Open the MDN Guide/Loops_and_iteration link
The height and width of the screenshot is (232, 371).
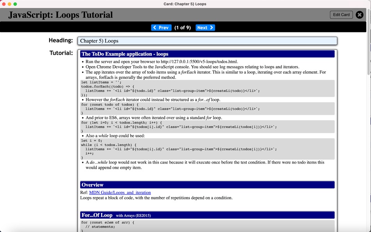pyautogui.click(x=120, y=193)
